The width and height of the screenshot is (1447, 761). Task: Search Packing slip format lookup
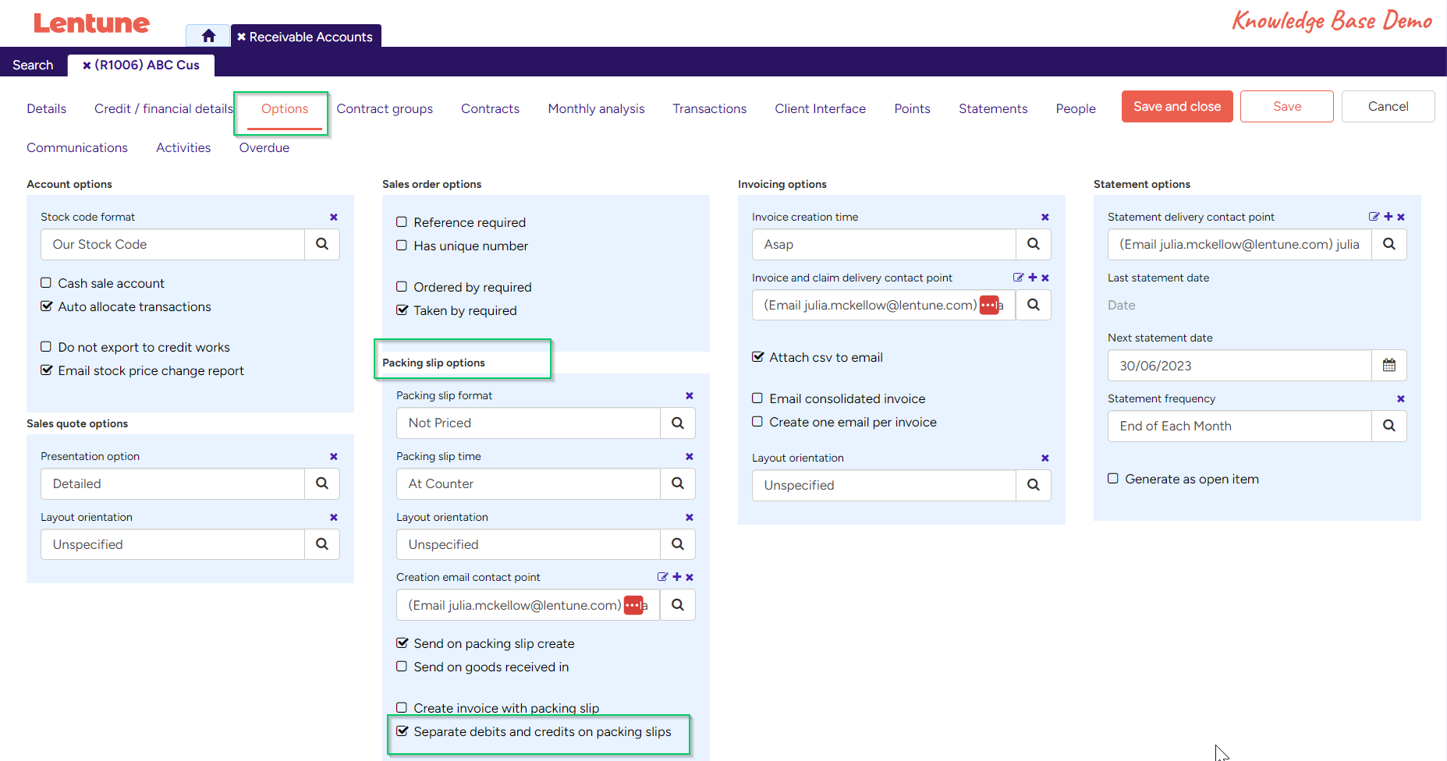(678, 423)
